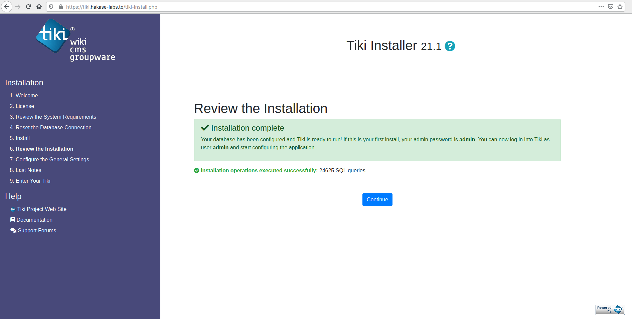Image resolution: width=632 pixels, height=319 pixels.
Task: Bookmark this page with star icon
Action: (620, 7)
